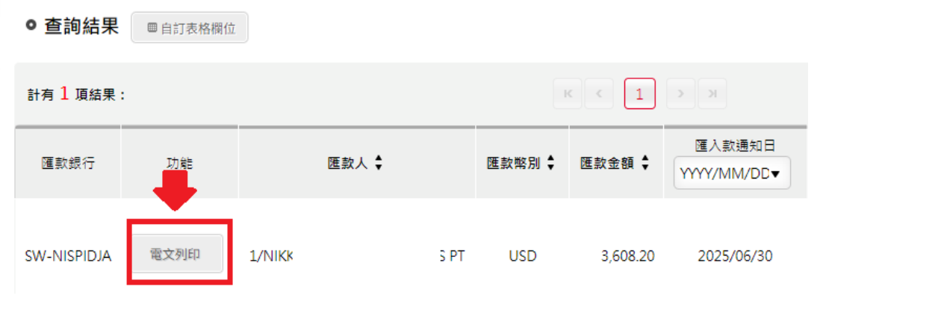Click the 3,608.20 amount cell
938x322 pixels.
click(627, 257)
